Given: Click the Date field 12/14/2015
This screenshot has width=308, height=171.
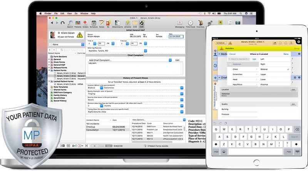Looking at the screenshot, I should [176, 36].
